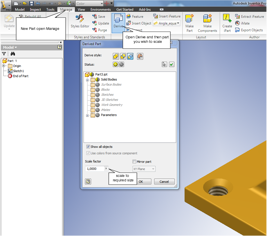Redo with the forward arrow icon
Viewport: 267px width, 236px height.
tap(44, 3)
